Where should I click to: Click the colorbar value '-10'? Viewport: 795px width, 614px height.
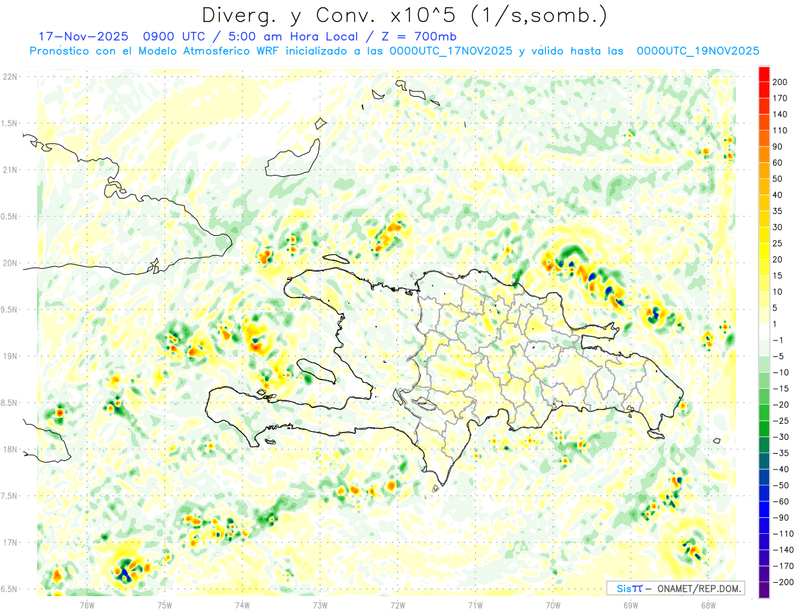click(x=781, y=372)
